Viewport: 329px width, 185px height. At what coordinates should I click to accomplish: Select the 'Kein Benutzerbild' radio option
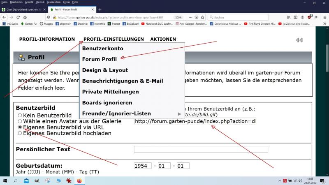(x=19, y=116)
